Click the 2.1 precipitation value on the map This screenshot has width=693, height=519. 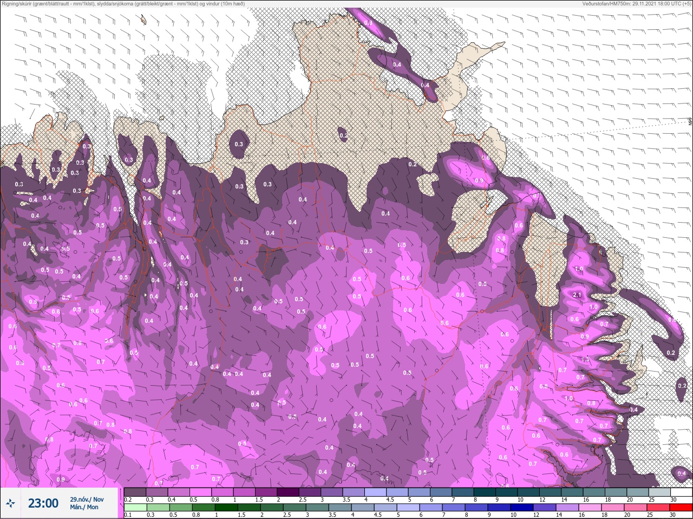[577, 295]
